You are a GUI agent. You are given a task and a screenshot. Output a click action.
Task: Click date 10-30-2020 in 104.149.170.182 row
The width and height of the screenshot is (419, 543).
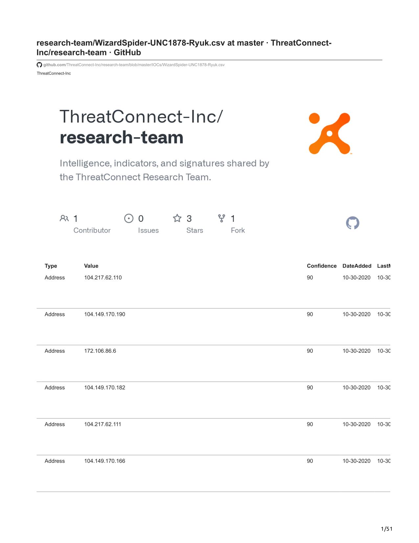coord(357,388)
